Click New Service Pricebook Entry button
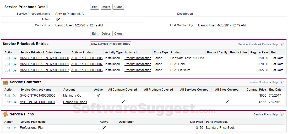 coord(111,44)
